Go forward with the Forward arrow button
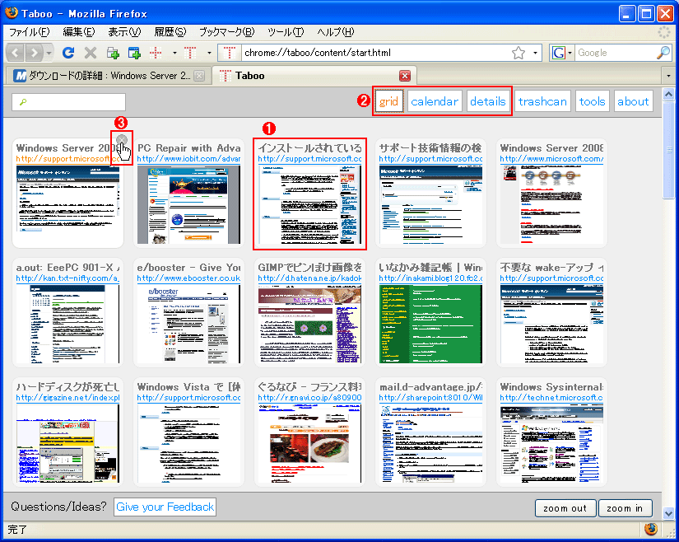The height and width of the screenshot is (542, 679). [x=34, y=53]
